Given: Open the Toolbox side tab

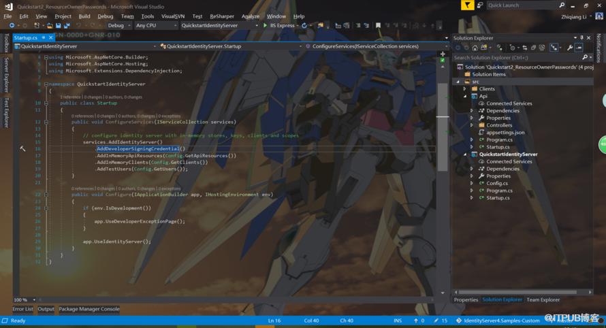Looking at the screenshot, I should coord(6,44).
